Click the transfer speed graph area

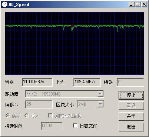point(74,43)
